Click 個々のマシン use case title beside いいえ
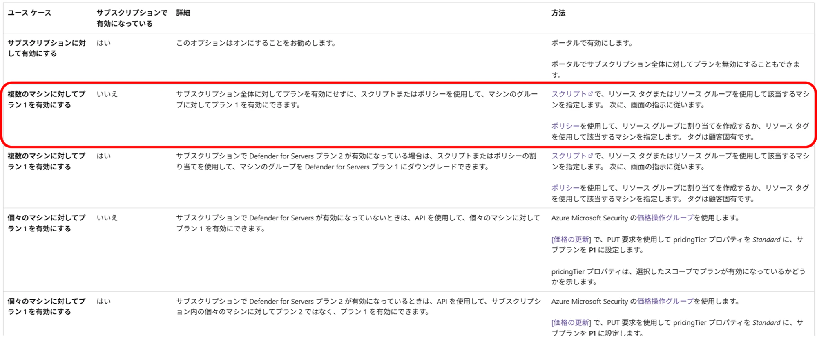817x340 pixels. pos(47,223)
